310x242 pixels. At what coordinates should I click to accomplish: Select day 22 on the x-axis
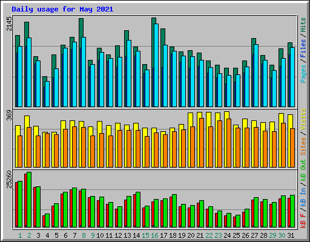pos(209,235)
